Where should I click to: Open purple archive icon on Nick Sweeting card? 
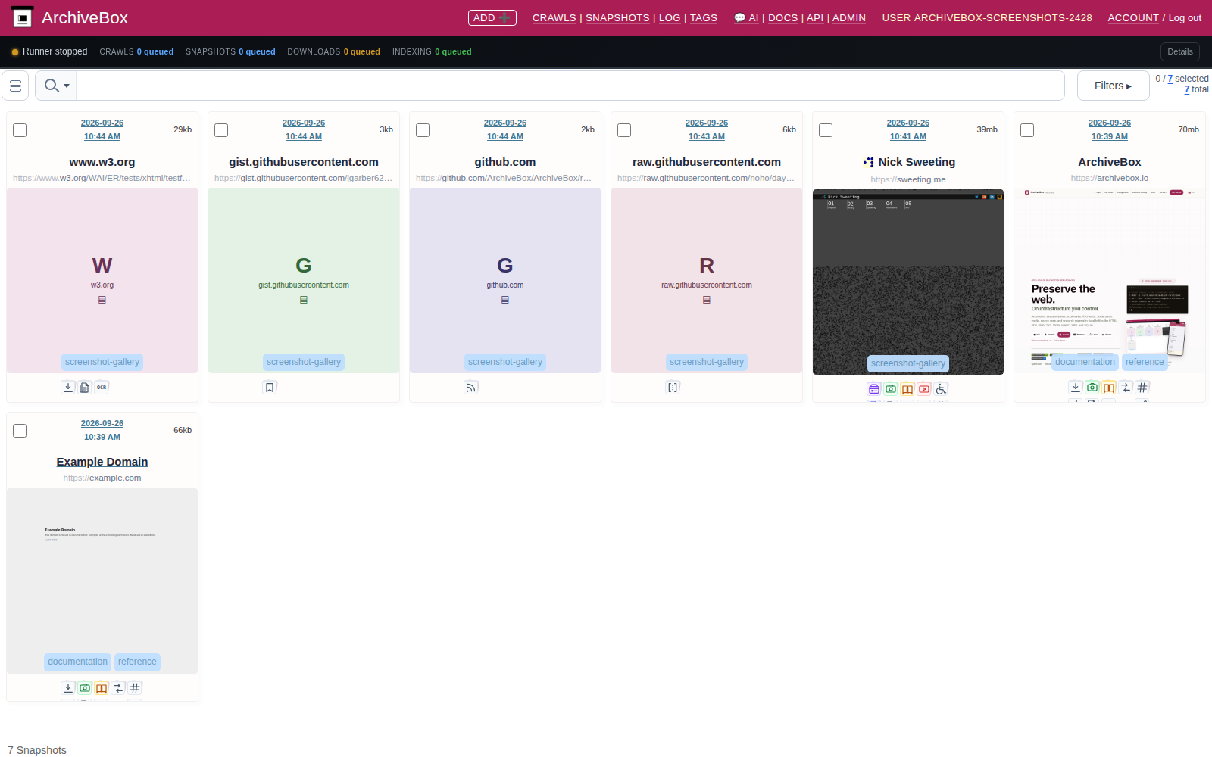874,388
